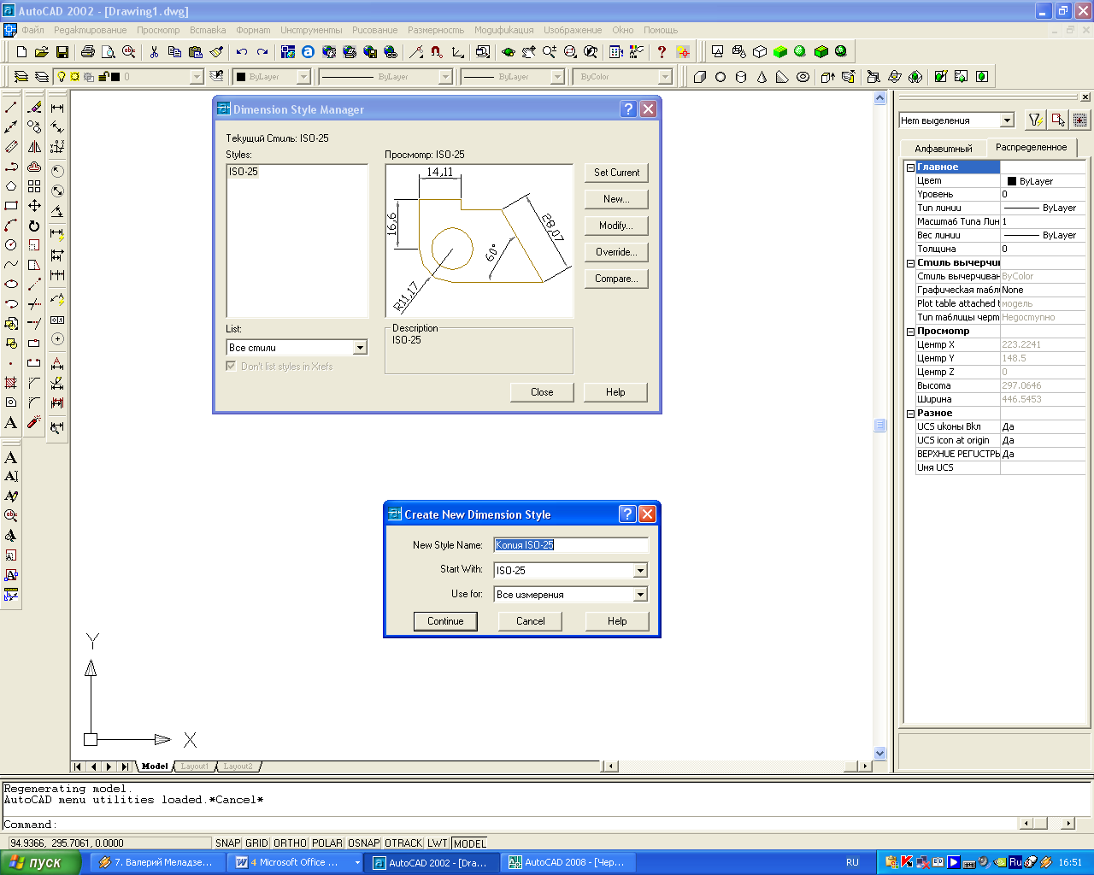Screen dimensions: 1094x875
Task: Select the Explode dynamite tool
Action: coord(34,422)
